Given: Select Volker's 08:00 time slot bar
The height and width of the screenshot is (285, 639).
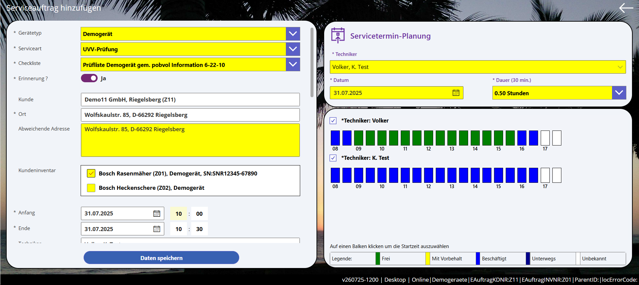Looking at the screenshot, I should (x=335, y=138).
